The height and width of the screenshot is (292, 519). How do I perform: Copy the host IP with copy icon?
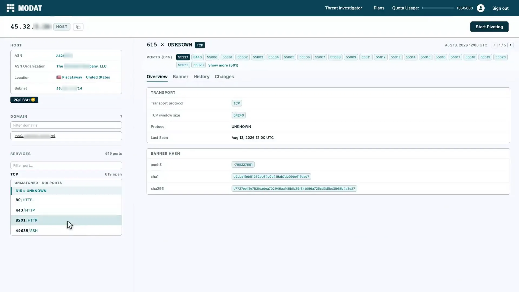(x=78, y=27)
